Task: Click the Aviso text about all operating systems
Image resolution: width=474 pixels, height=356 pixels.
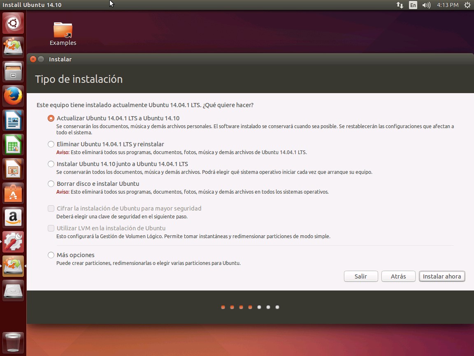Action: (x=192, y=192)
